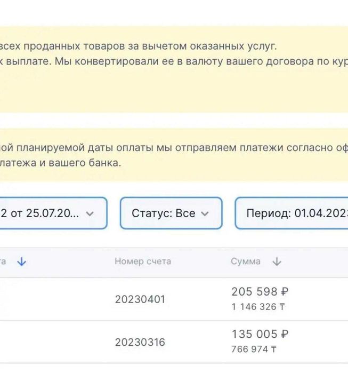Open the contract dropdown "от 25.07.20..."

(45, 213)
